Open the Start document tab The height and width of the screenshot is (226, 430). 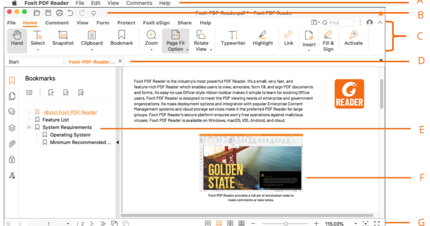[34, 61]
